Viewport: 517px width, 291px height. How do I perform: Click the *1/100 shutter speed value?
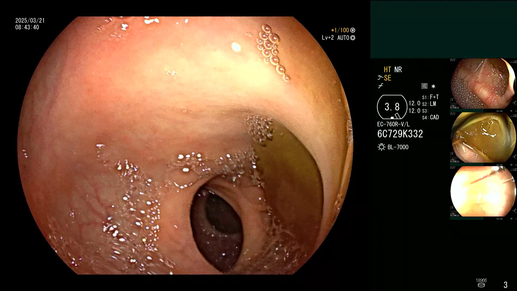click(x=340, y=30)
